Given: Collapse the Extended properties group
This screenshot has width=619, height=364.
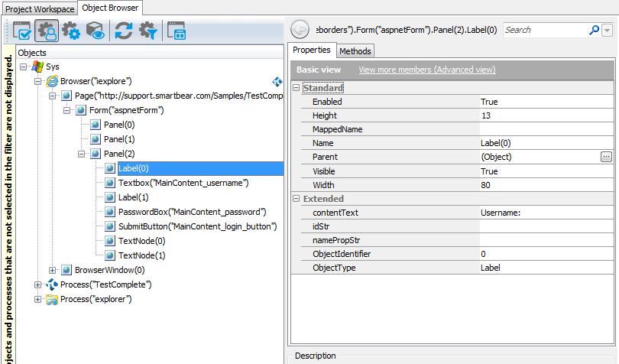Looking at the screenshot, I should point(297,199).
